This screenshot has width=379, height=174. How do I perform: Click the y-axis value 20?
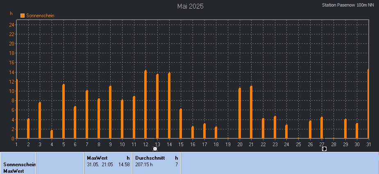click(12, 44)
